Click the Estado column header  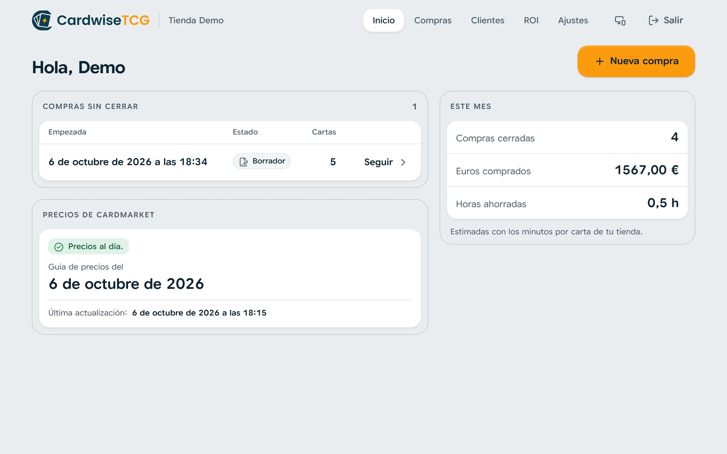245,132
